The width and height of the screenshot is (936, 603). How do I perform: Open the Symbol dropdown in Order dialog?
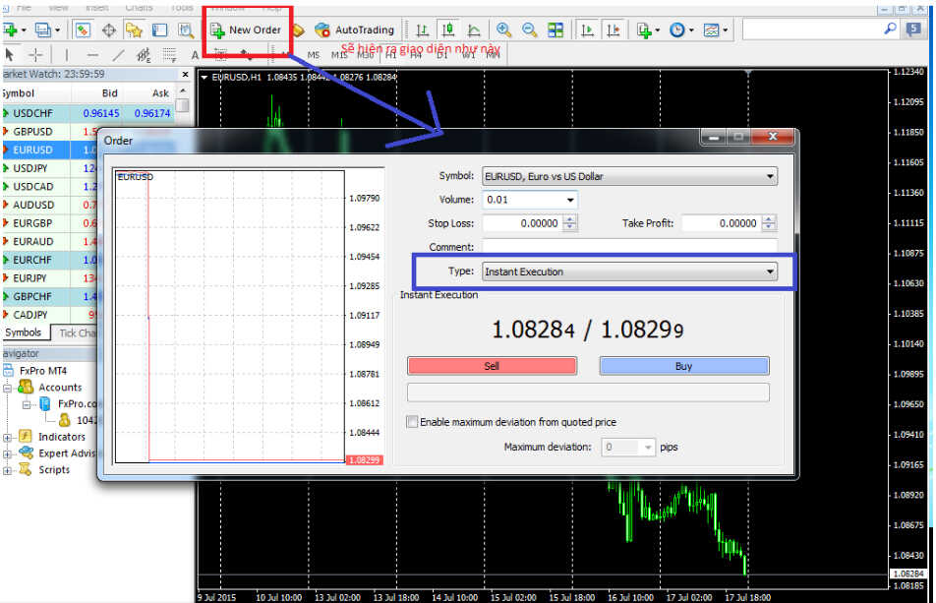click(x=769, y=177)
